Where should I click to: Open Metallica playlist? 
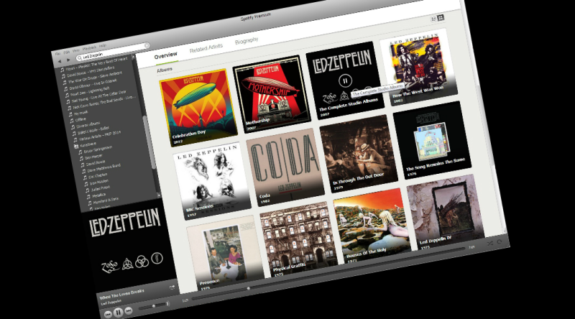[x=99, y=196]
